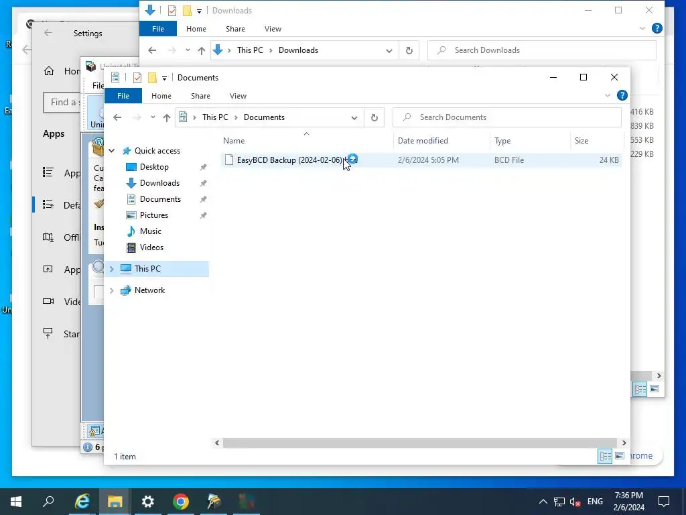Launch Internet Explorer from taskbar

(x=82, y=502)
